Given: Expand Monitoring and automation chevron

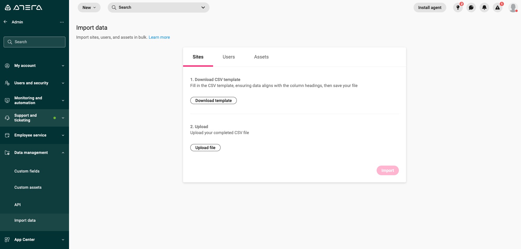Looking at the screenshot, I should coord(63,100).
